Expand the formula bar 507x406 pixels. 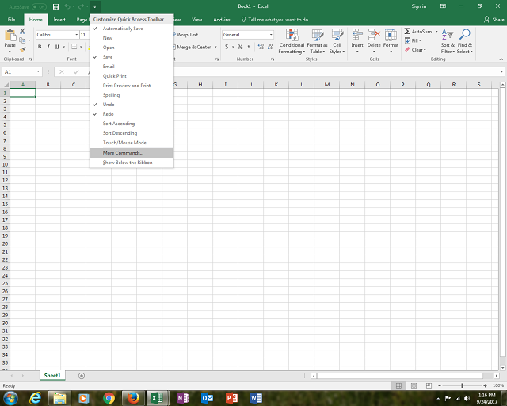click(501, 71)
